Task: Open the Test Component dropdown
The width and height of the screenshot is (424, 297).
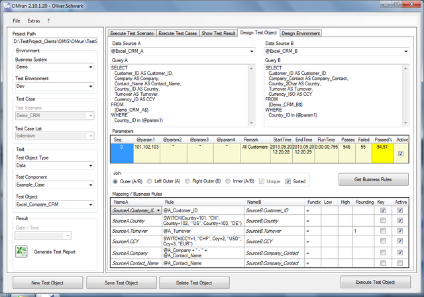Action: click(x=91, y=185)
